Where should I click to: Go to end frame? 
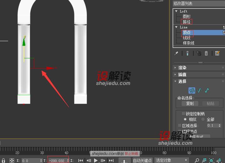pyautogui.click(x=111, y=161)
